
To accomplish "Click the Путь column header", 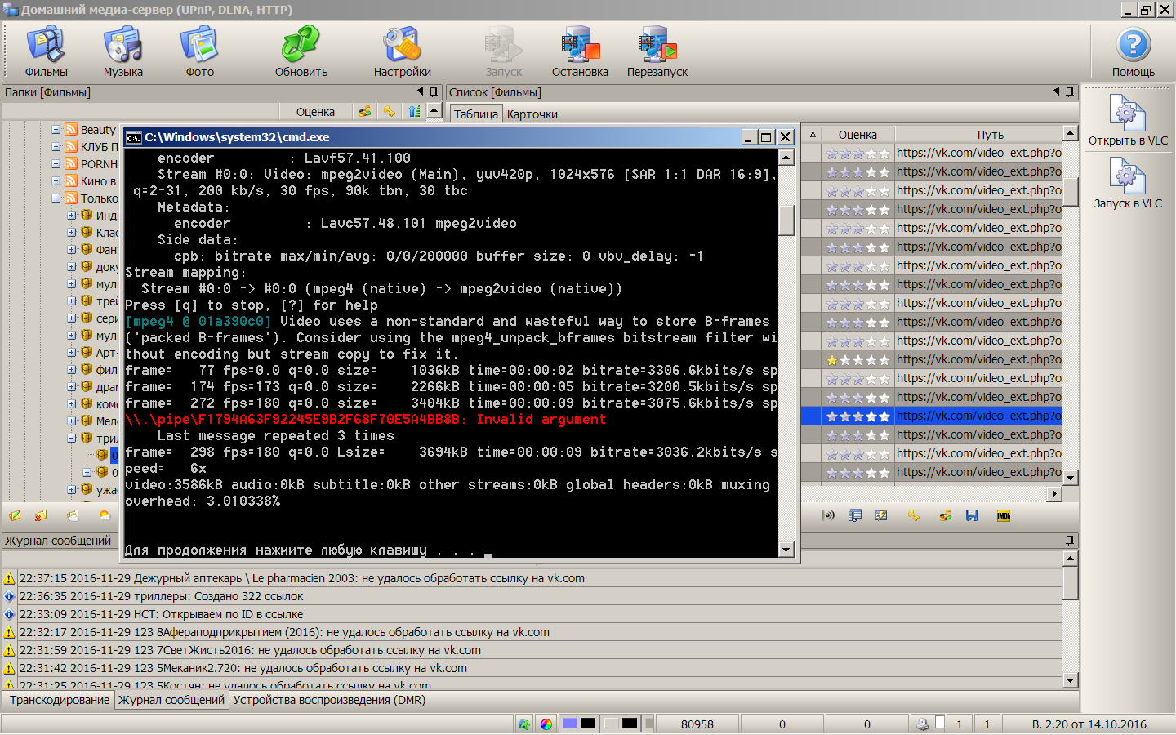I will pos(990,135).
